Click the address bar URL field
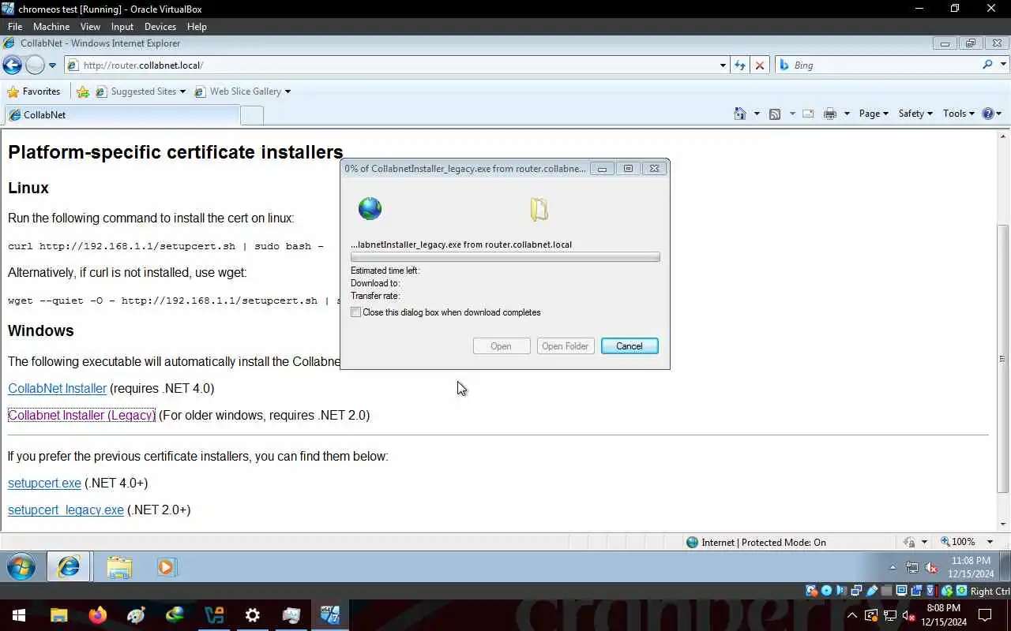 (391, 65)
